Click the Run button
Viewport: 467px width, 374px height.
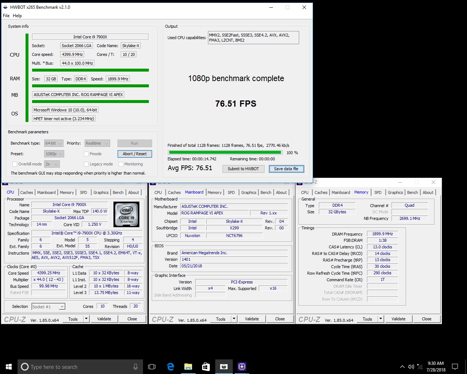click(x=135, y=143)
